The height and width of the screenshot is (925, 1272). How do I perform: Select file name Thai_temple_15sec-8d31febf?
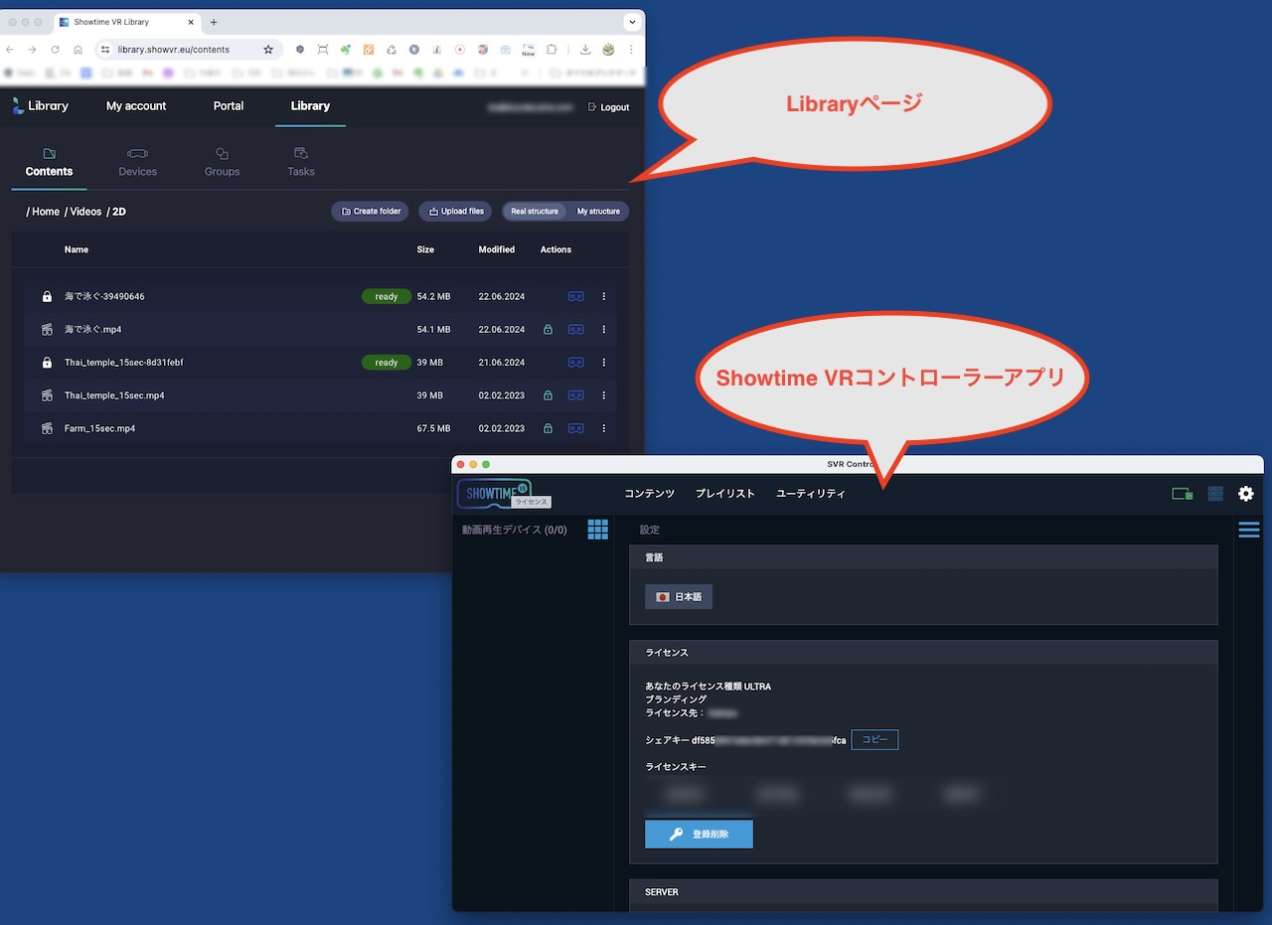[x=124, y=363]
